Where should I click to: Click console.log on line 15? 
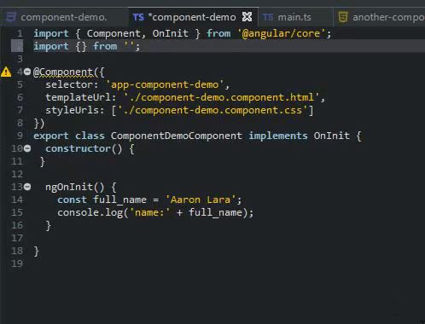pyautogui.click(x=90, y=212)
